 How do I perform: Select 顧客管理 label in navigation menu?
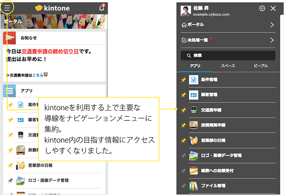click(x=209, y=95)
